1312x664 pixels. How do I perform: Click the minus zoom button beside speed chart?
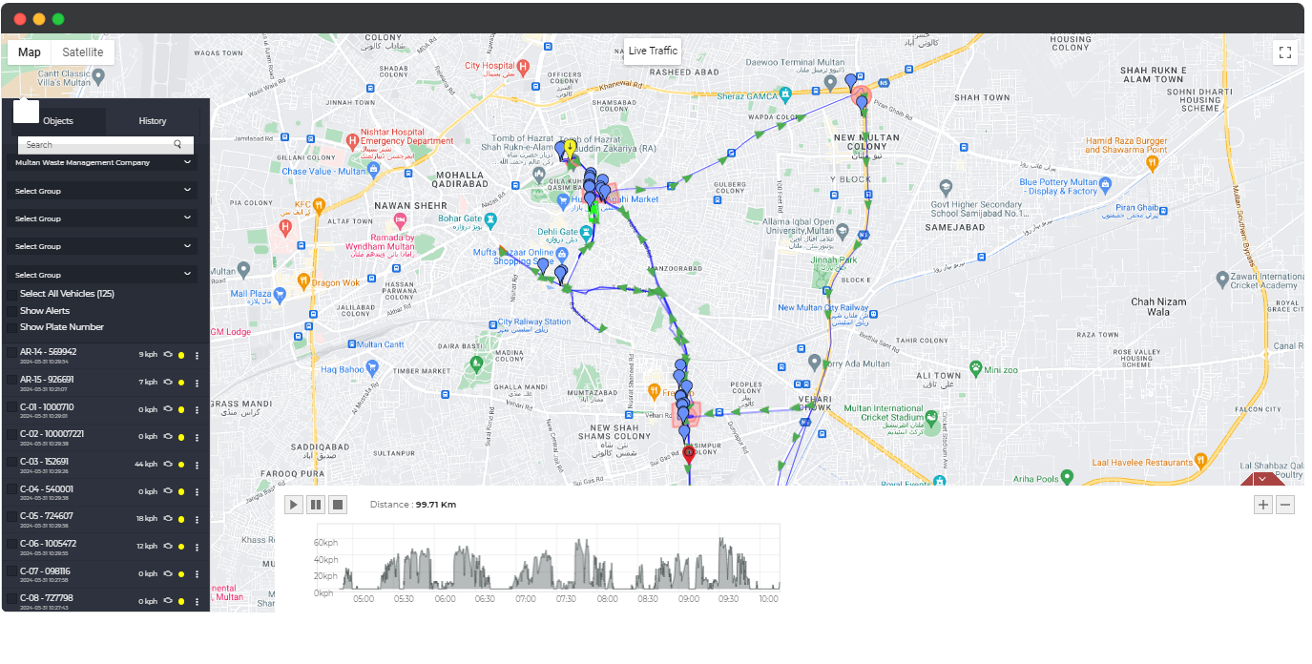(1285, 505)
